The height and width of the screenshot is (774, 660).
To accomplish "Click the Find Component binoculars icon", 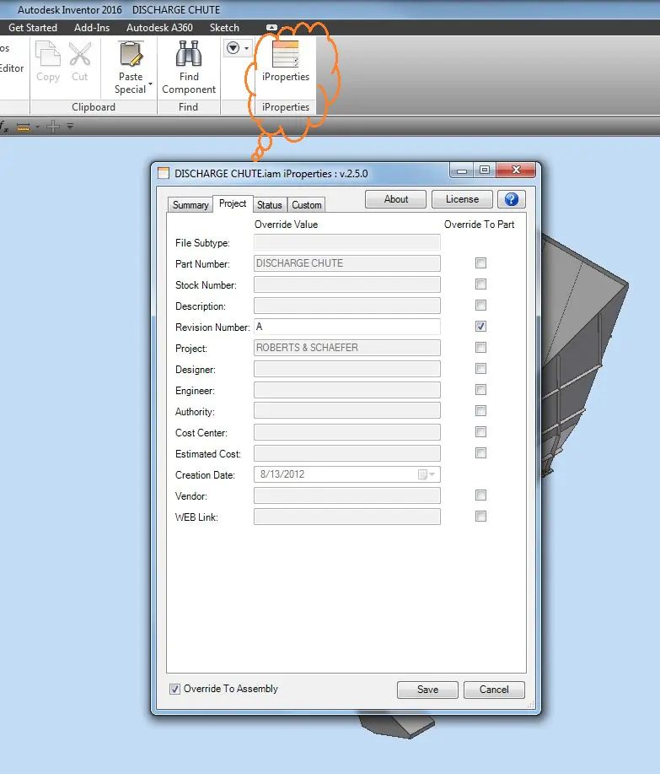I will (189, 54).
